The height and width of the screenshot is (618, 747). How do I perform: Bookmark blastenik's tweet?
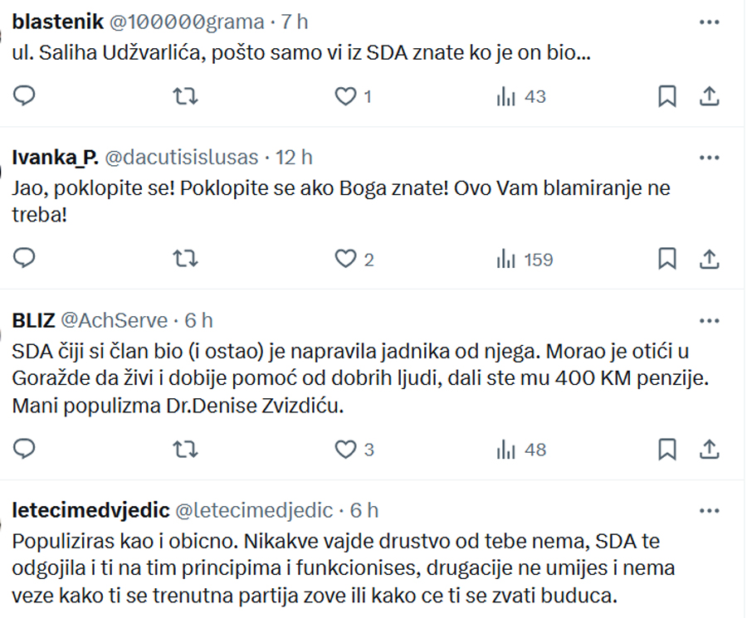(667, 96)
